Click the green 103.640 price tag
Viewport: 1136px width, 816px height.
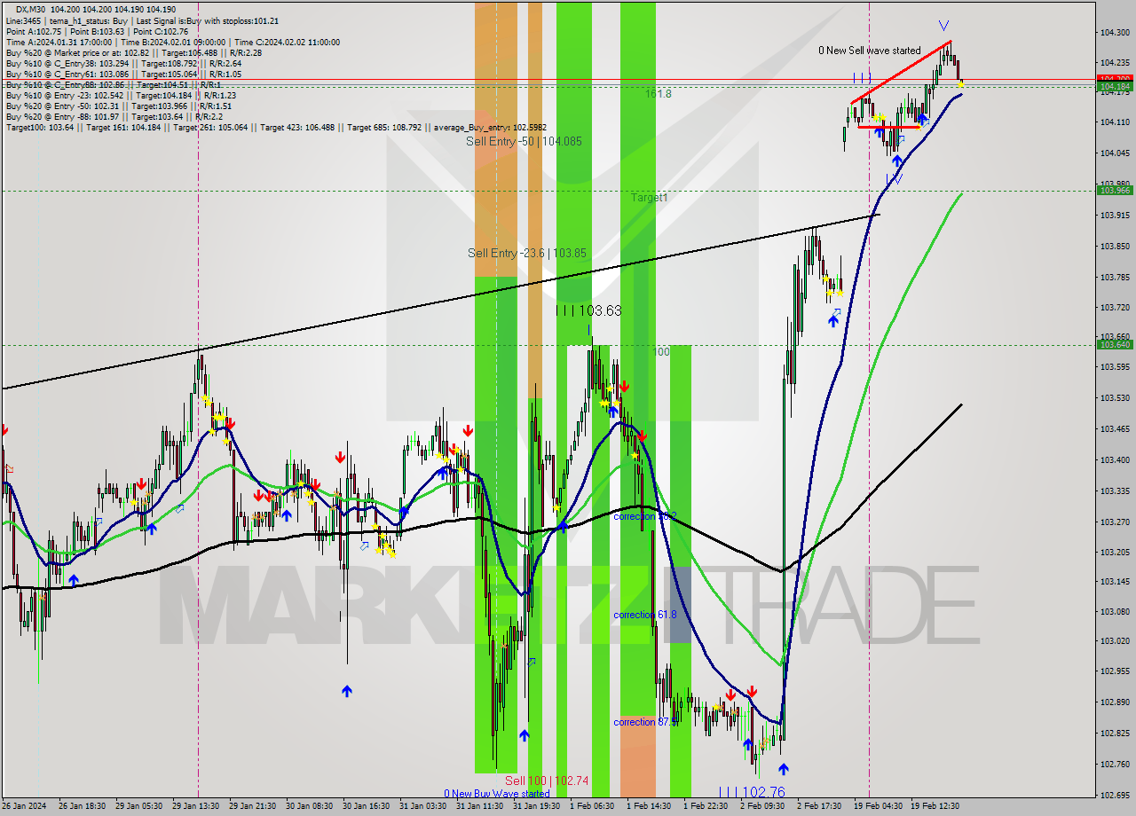pos(1116,344)
